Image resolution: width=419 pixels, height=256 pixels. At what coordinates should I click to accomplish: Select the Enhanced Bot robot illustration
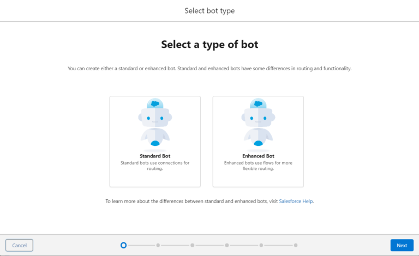(258, 123)
